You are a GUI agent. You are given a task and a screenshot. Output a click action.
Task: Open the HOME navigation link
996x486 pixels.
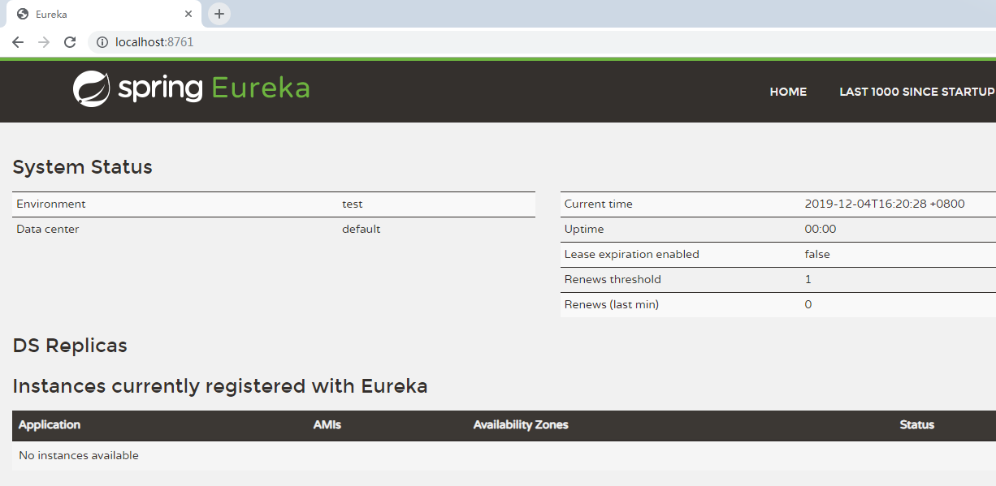[788, 92]
